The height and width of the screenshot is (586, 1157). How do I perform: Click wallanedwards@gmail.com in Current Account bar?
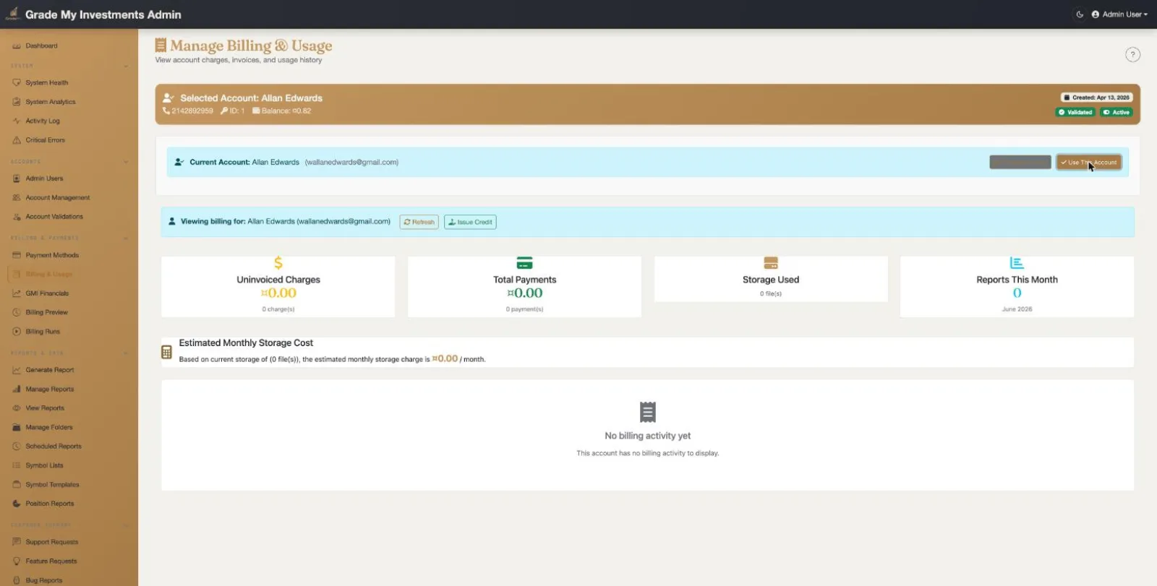tap(351, 163)
